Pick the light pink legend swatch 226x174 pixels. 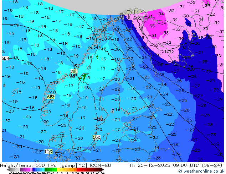pyautogui.click(x=31, y=169)
